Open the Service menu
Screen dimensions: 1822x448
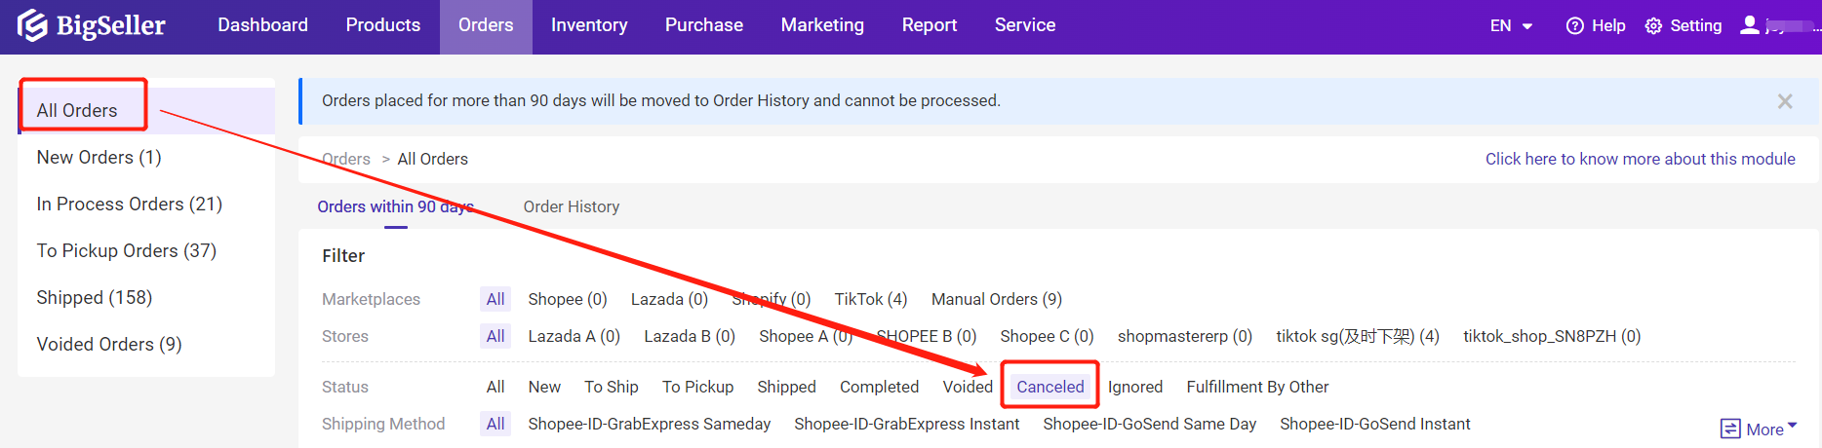[1025, 25]
